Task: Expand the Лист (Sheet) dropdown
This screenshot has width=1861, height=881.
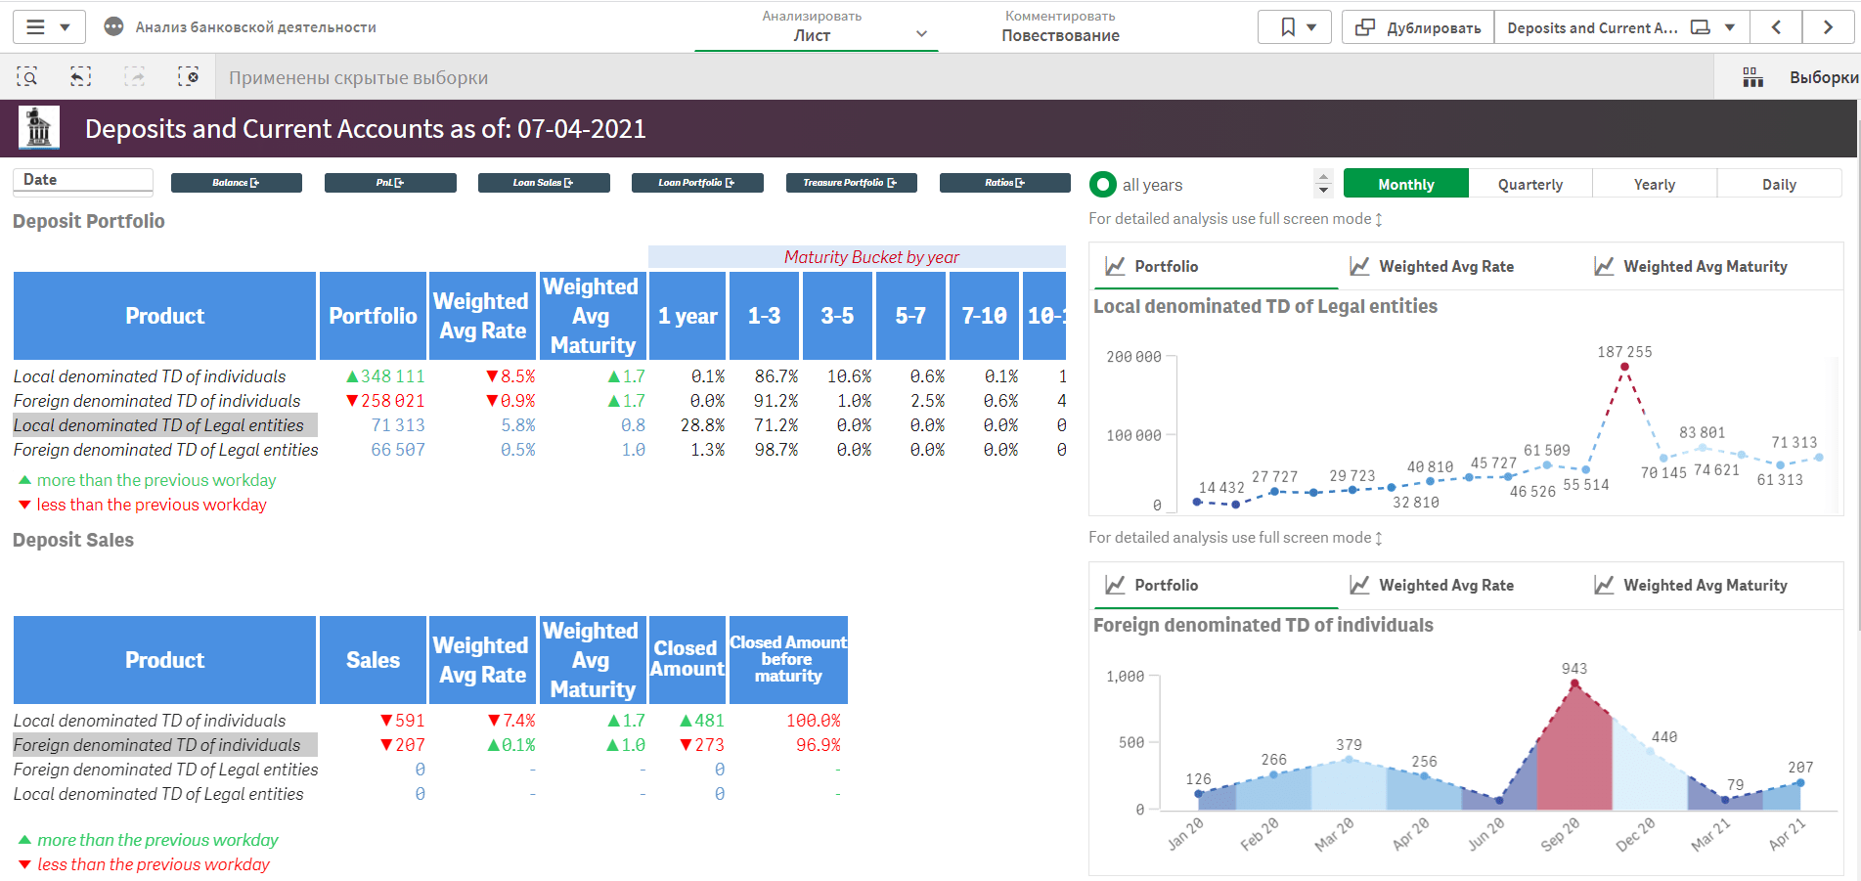Action: pyautogui.click(x=920, y=34)
